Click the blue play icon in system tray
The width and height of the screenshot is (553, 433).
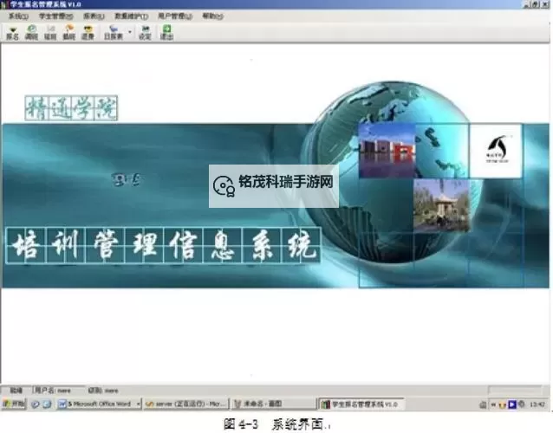pyautogui.click(x=512, y=404)
